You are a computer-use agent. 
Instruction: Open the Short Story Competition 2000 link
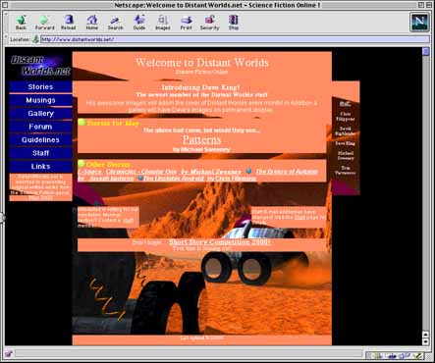(220, 242)
